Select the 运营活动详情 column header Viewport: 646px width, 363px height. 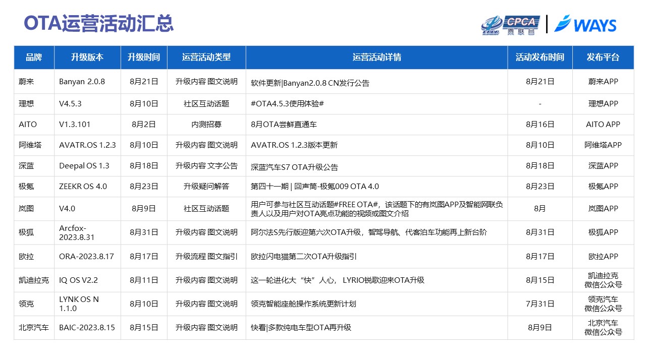pos(377,57)
